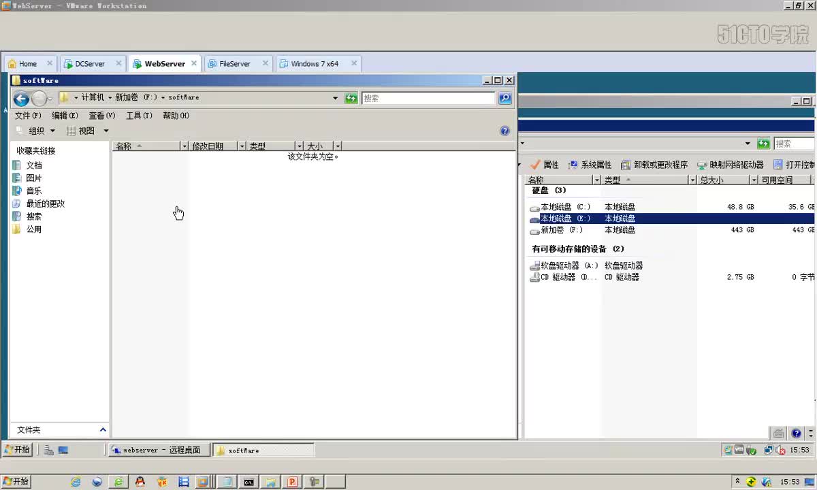Open Internet Explorer from host taskbar
Image resolution: width=817 pixels, height=490 pixels.
(76, 482)
